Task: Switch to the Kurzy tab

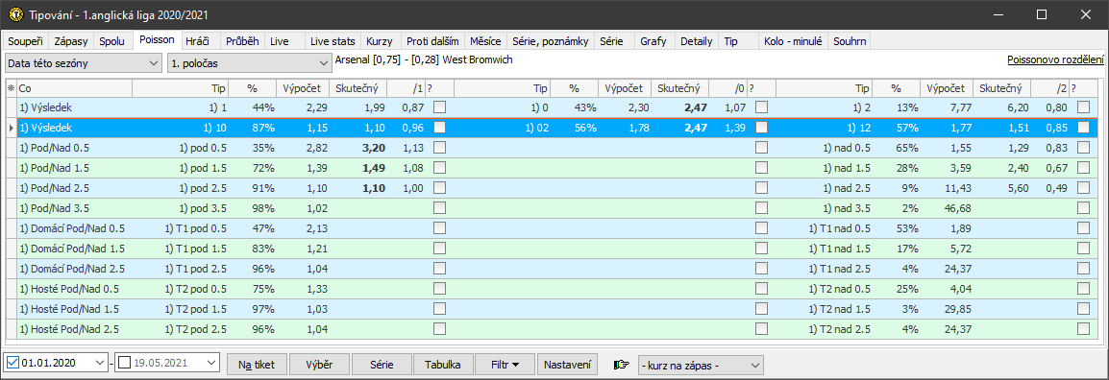Action: coord(380,41)
